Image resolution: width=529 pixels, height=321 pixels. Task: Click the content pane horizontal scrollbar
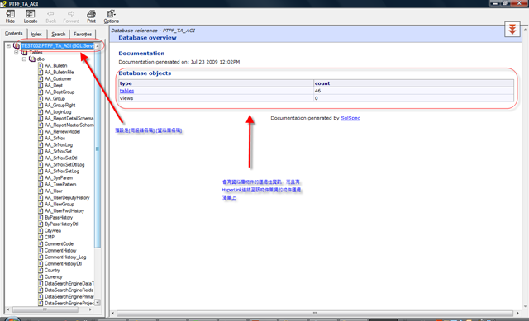(314, 313)
